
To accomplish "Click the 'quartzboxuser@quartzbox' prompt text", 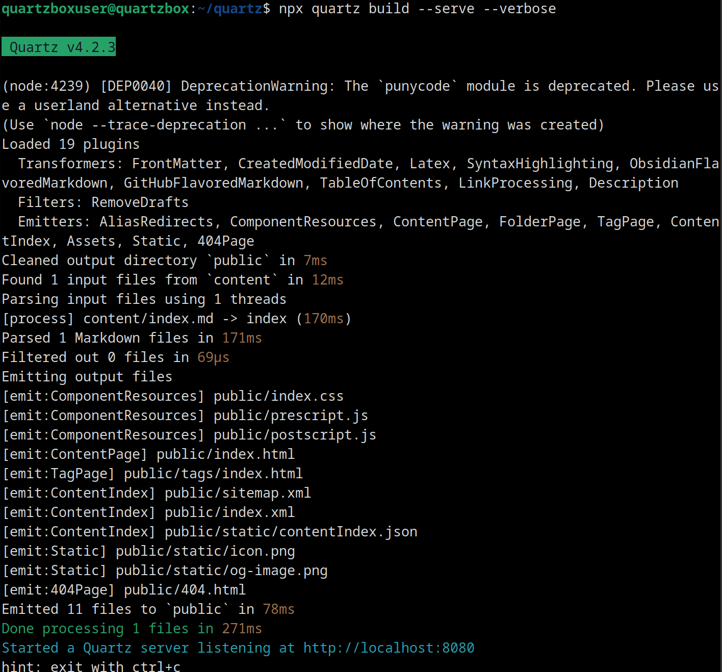I will [x=95, y=9].
